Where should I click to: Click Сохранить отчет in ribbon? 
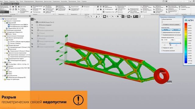pos(108,12)
